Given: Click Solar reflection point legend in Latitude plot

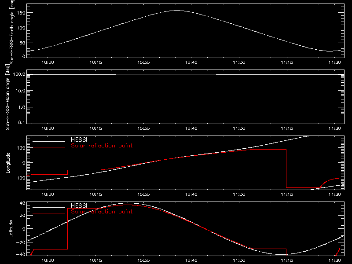Looking at the screenshot, I should point(102,212).
